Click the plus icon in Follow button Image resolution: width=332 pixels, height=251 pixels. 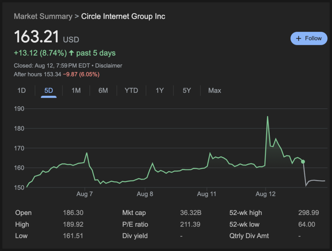298,38
